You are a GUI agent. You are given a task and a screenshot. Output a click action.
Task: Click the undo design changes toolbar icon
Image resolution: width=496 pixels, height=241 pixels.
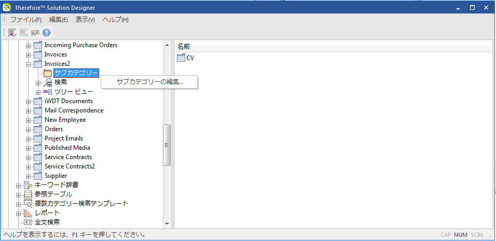coord(12,32)
